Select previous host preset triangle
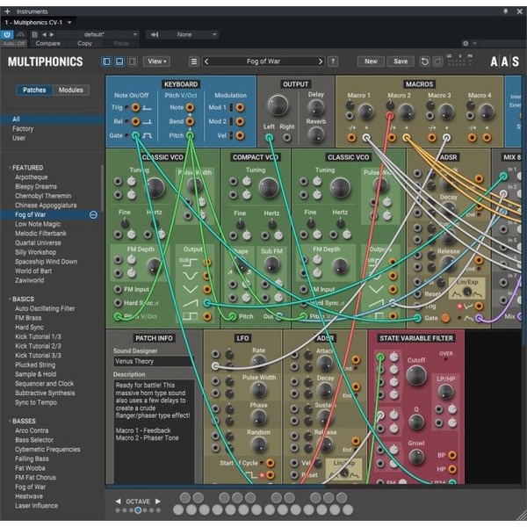This screenshot has height=527, width=527. [x=44, y=34]
